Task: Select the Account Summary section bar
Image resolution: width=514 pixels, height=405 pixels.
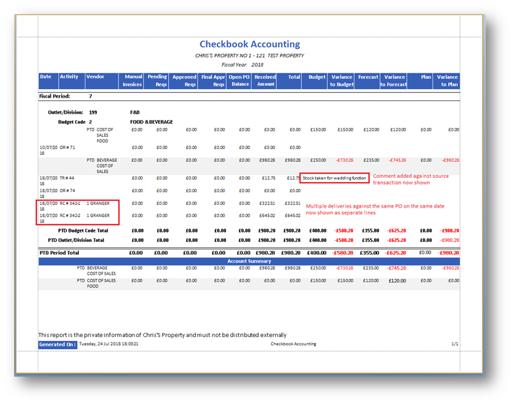Action: [x=249, y=261]
